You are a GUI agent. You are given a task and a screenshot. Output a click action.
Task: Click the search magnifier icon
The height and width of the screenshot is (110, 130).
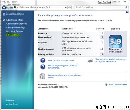126,7
